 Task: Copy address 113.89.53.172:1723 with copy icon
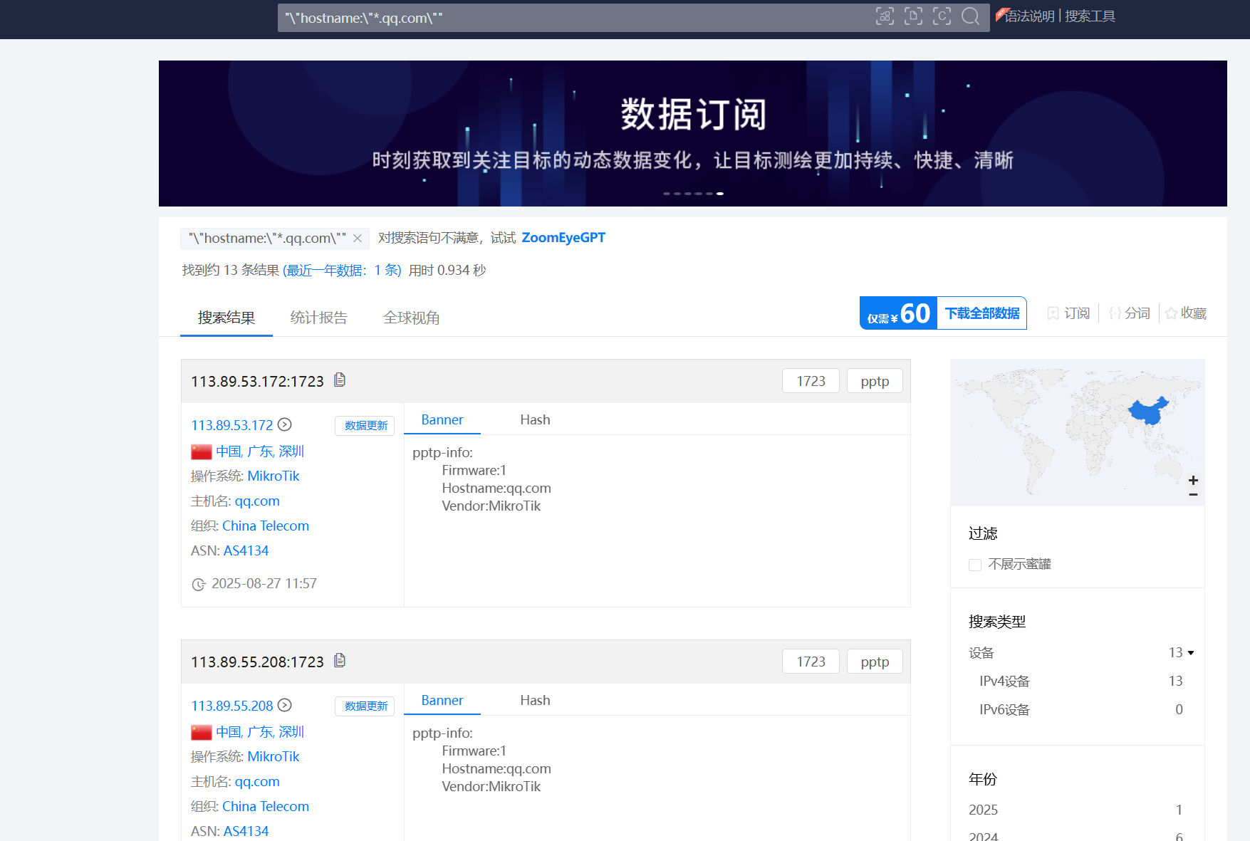tap(340, 380)
